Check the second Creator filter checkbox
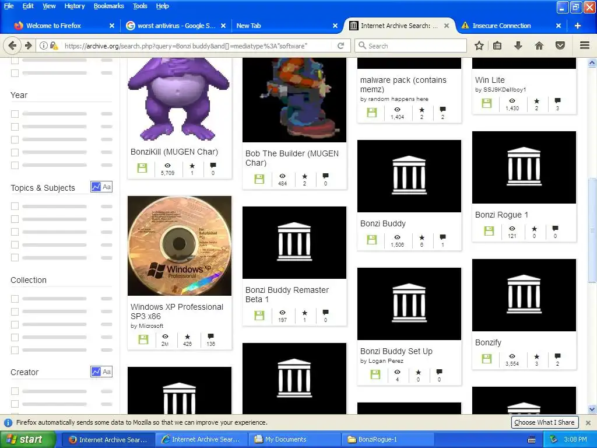Viewport: 597px width, 448px height. 15,404
